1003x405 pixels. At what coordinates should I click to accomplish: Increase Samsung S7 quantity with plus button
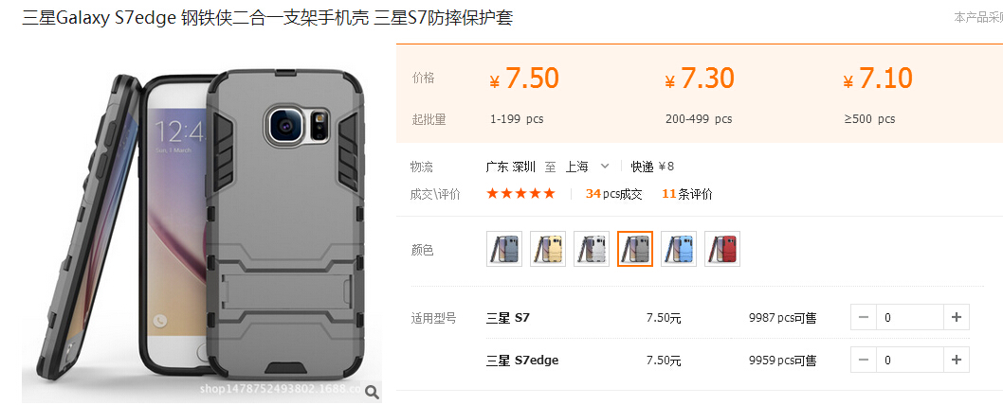click(957, 318)
